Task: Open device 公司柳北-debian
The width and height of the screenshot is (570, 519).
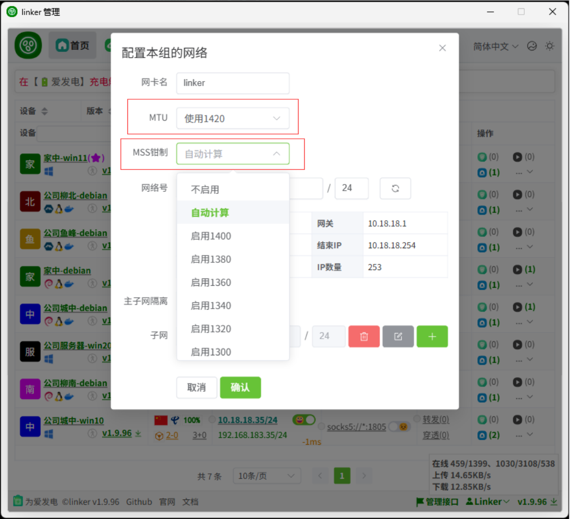Action: click(x=75, y=195)
